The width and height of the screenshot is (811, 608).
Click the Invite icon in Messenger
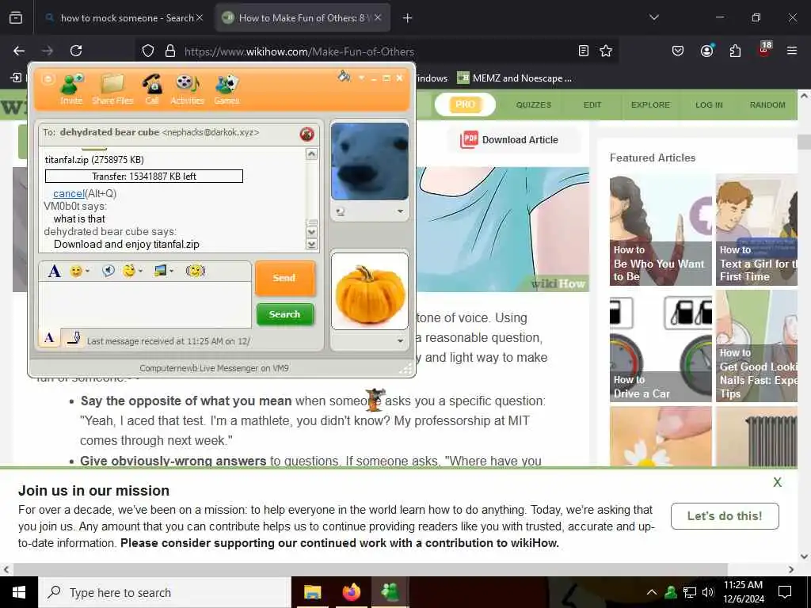pyautogui.click(x=71, y=89)
